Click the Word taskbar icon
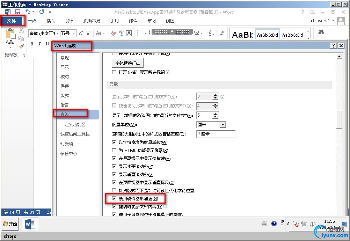 click(30, 224)
